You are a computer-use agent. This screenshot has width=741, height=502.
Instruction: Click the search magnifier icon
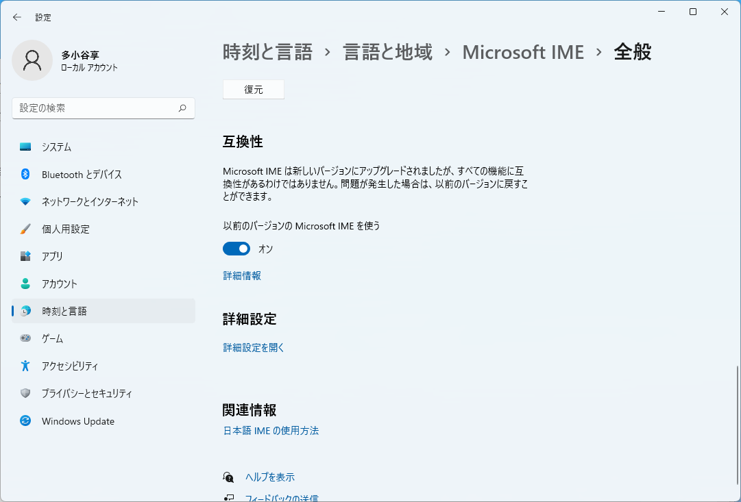tap(182, 108)
